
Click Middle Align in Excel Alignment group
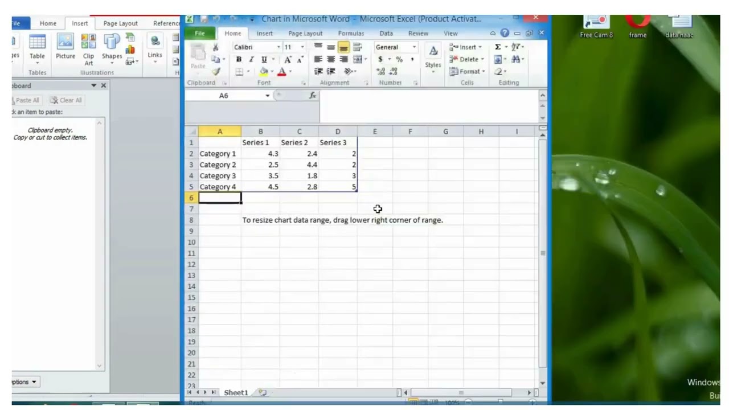click(331, 47)
